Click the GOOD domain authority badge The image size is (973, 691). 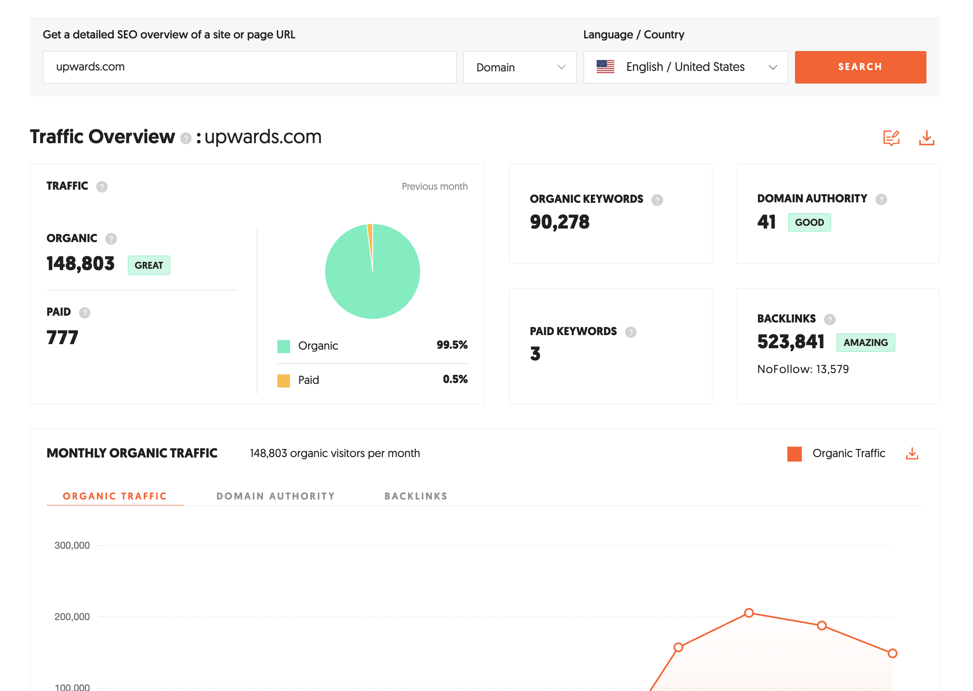[x=809, y=222]
